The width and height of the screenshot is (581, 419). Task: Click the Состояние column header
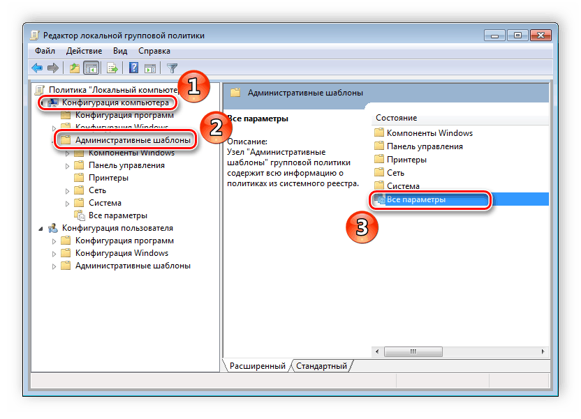[396, 118]
